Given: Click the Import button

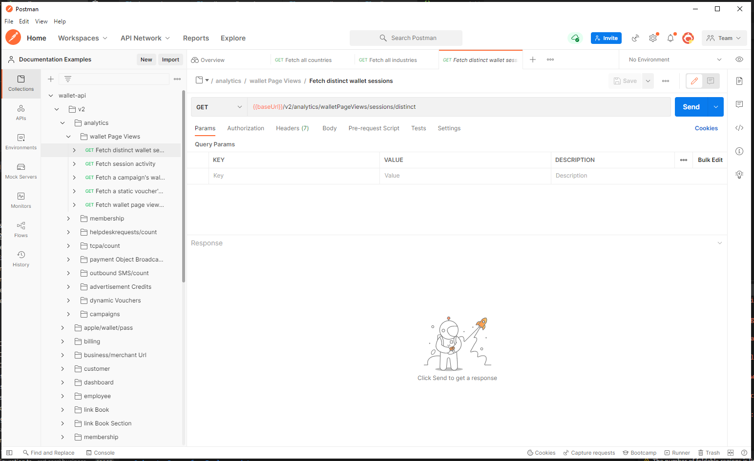Looking at the screenshot, I should pyautogui.click(x=170, y=60).
